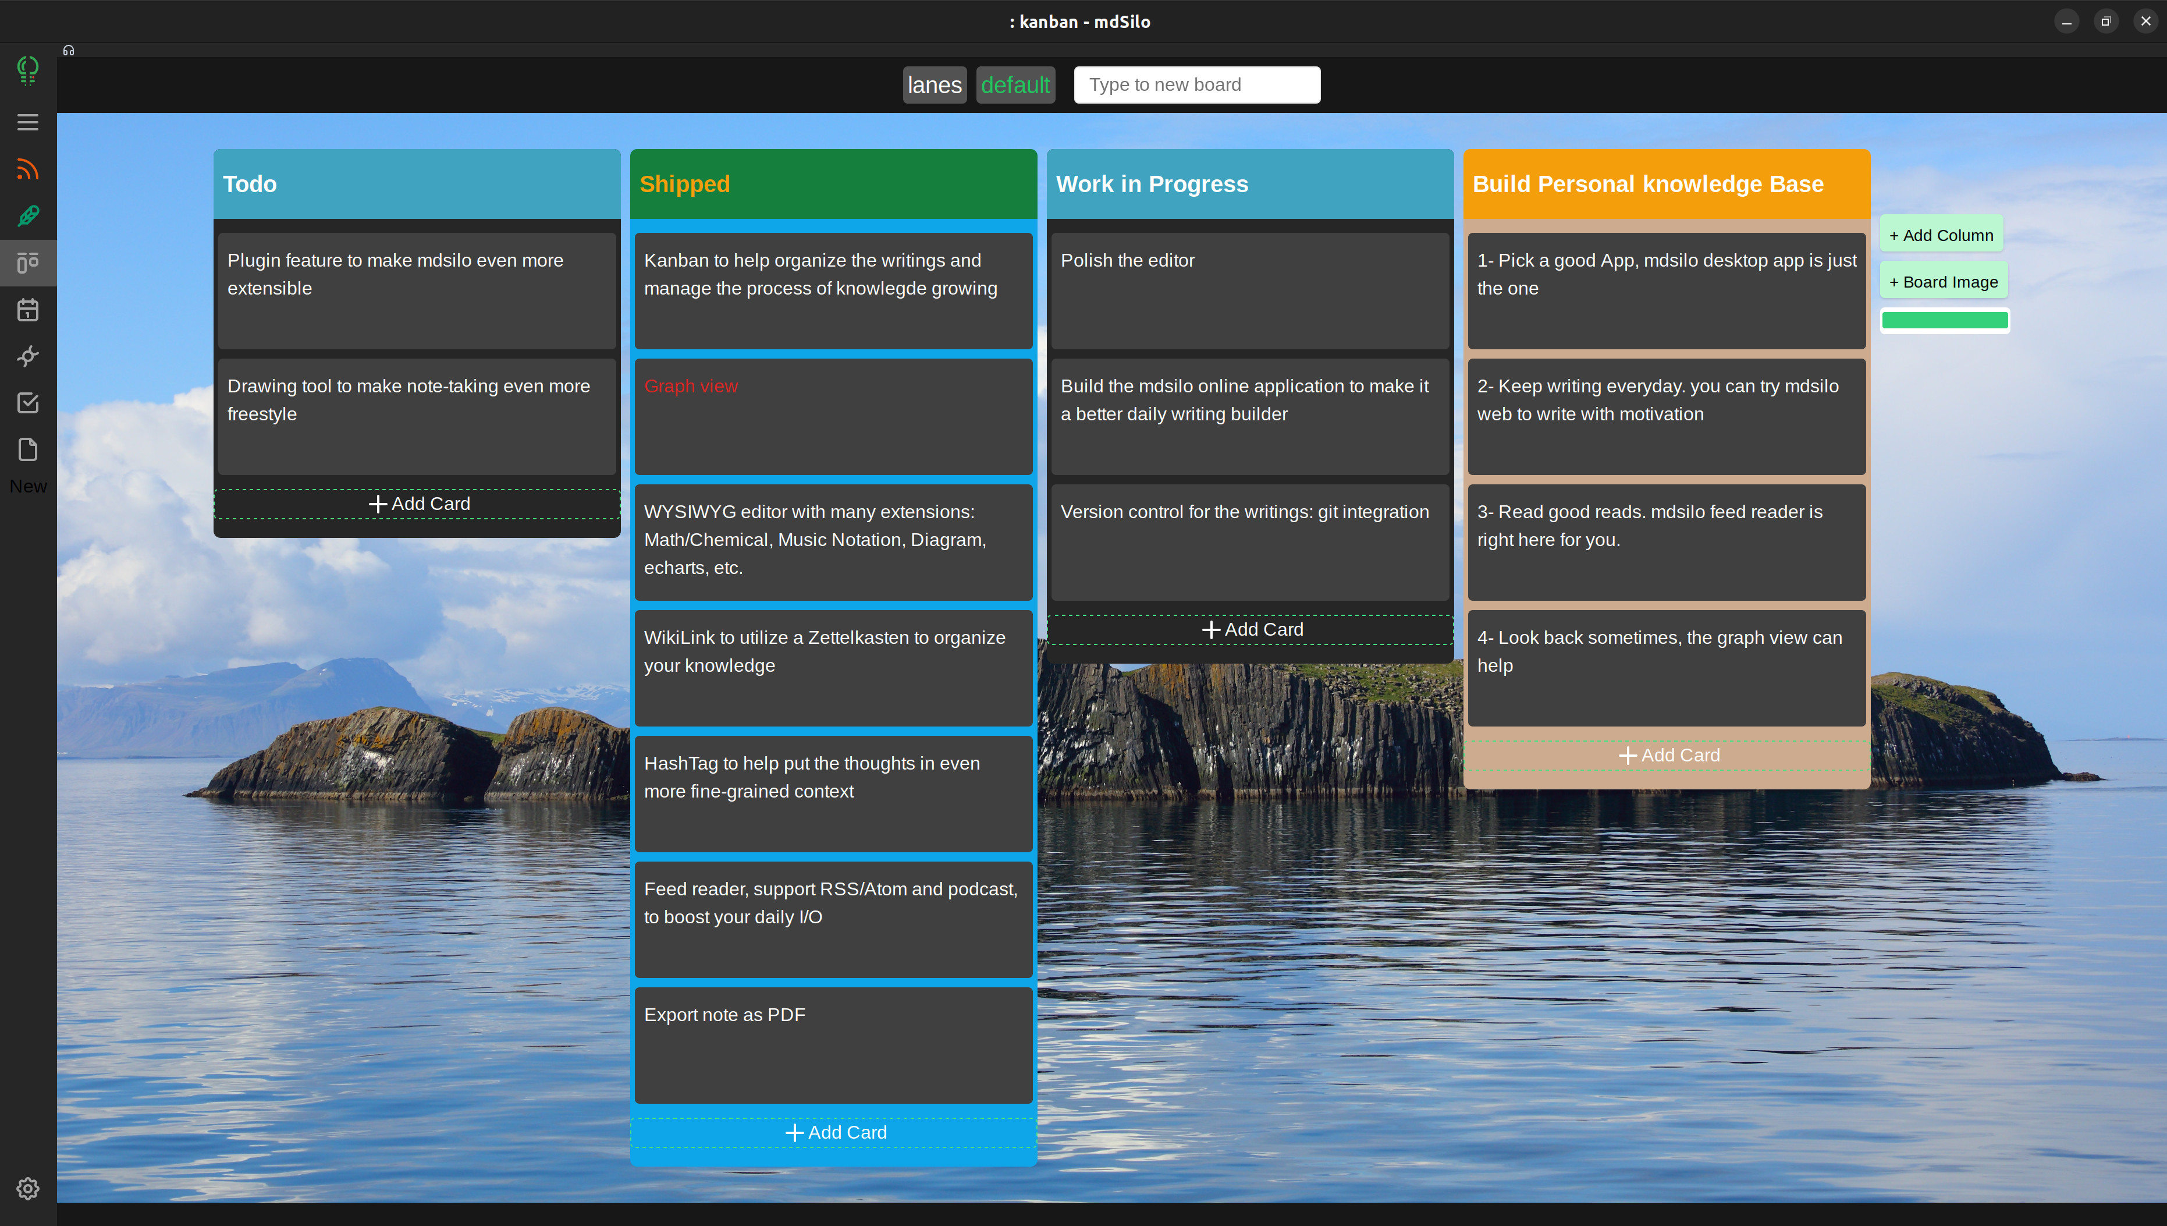The image size is (2167, 1226).
Task: Open the calendar daily notes icon
Action: click(28, 310)
